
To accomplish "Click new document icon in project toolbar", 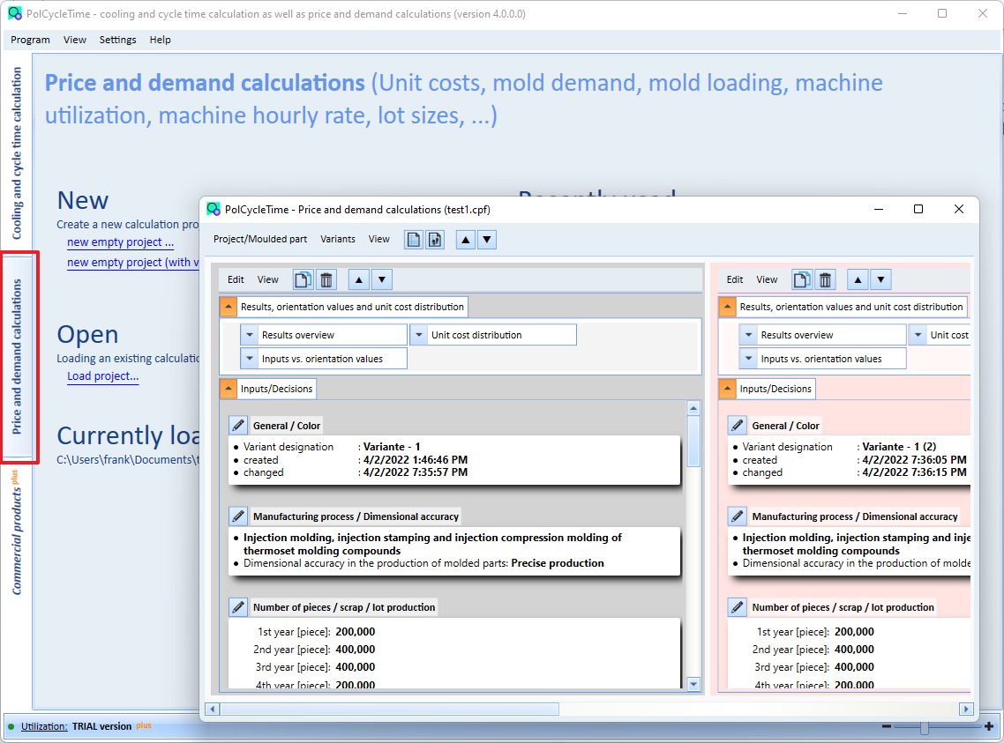I will coord(414,240).
